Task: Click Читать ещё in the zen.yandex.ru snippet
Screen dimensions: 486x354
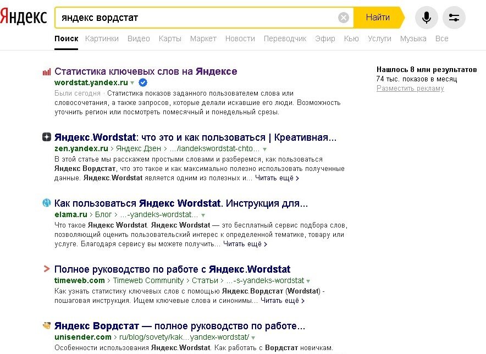Action: (x=277, y=178)
